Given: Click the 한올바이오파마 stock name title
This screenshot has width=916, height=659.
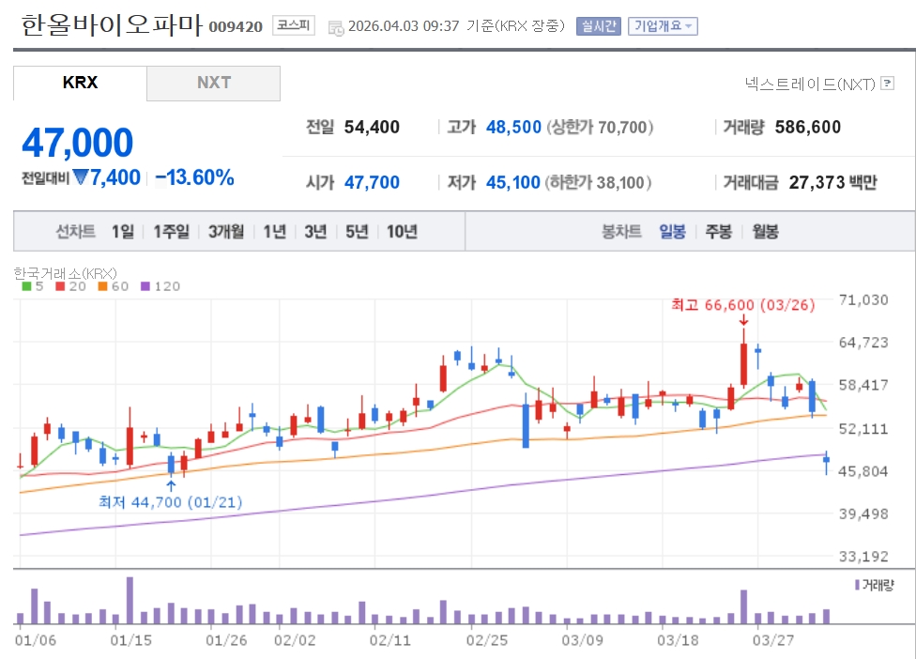Looking at the screenshot, I should click(x=112, y=25).
